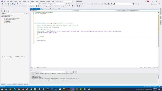The image size is (162, 91).
Task: Pin the Class View panel
Action: coord(27,9)
